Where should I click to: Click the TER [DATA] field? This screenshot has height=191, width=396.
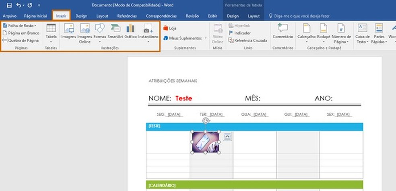(212, 114)
